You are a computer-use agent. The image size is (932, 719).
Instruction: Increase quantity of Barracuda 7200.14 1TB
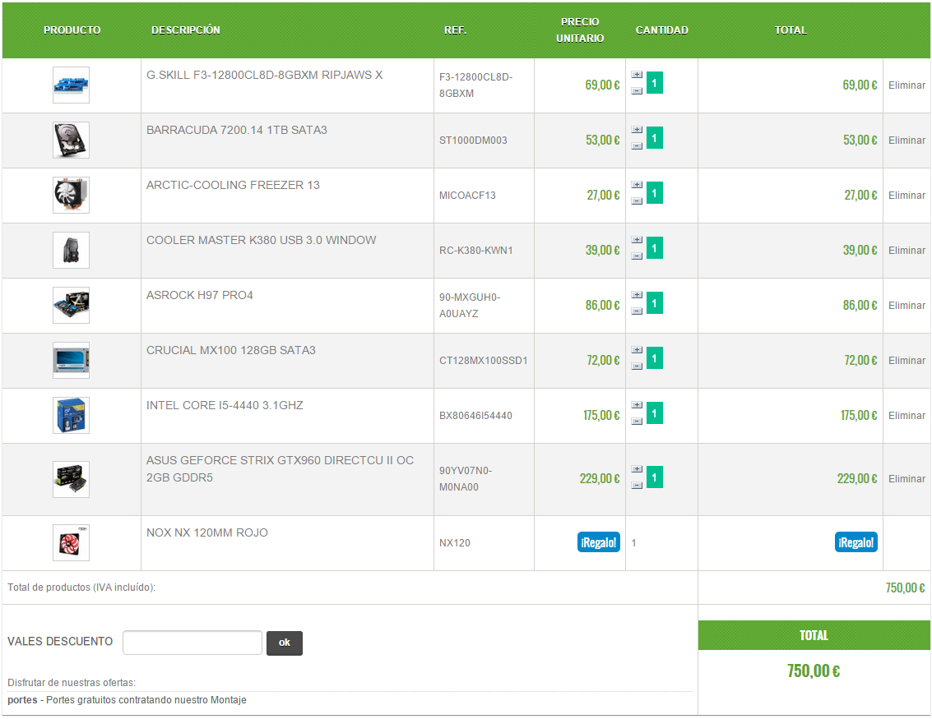point(637,130)
